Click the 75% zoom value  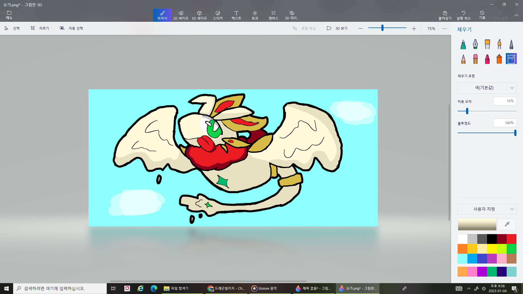[431, 29]
